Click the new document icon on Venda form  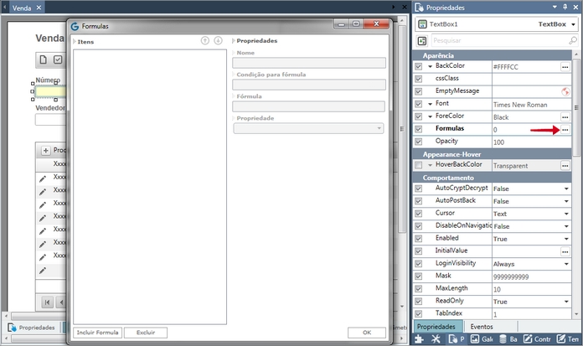[42, 59]
